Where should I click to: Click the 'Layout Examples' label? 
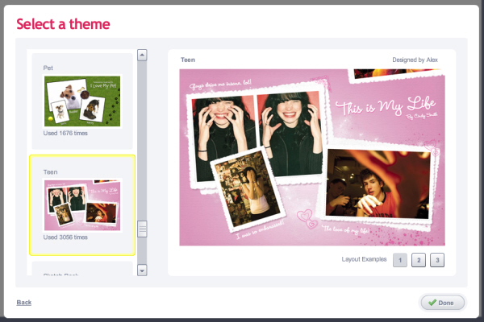(x=364, y=259)
